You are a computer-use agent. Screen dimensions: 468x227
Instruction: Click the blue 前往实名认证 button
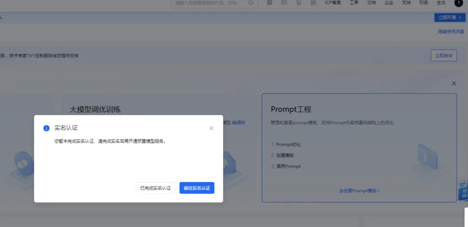point(197,188)
